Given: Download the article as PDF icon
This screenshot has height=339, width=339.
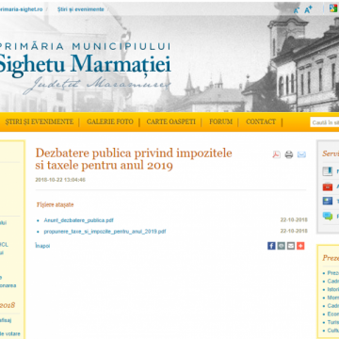Looking at the screenshot, I should [x=276, y=154].
